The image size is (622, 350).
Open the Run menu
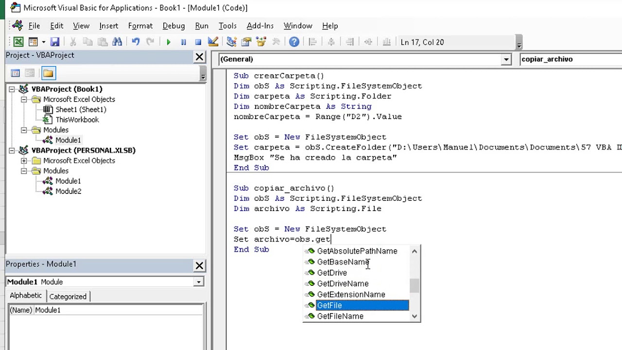point(202,26)
